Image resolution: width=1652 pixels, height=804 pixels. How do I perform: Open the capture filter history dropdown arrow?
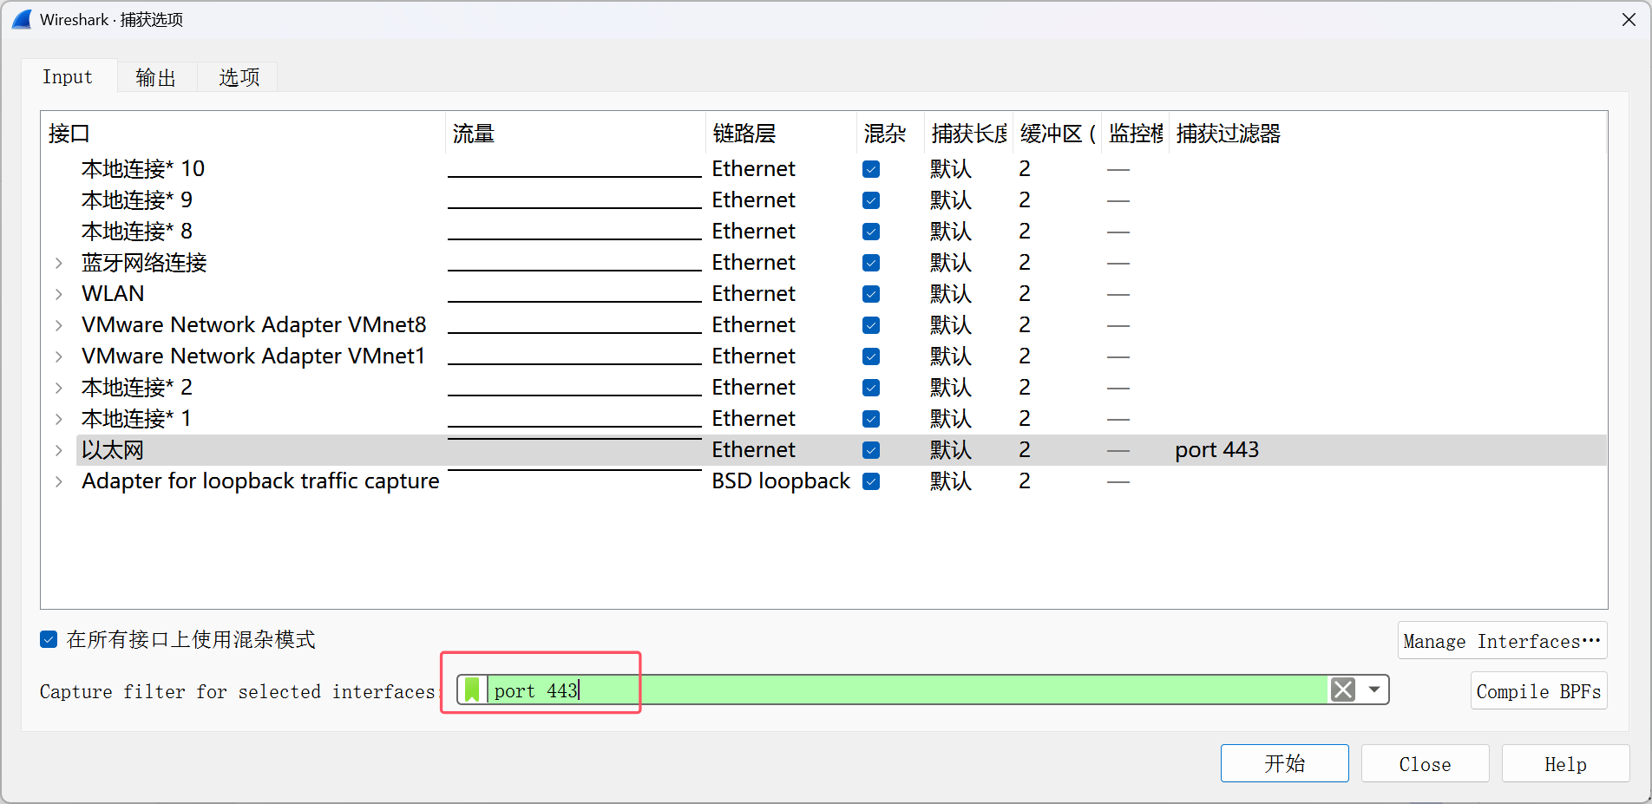point(1374,690)
